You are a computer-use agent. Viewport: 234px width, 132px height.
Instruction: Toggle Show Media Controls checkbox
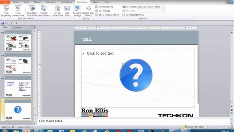[97, 15]
